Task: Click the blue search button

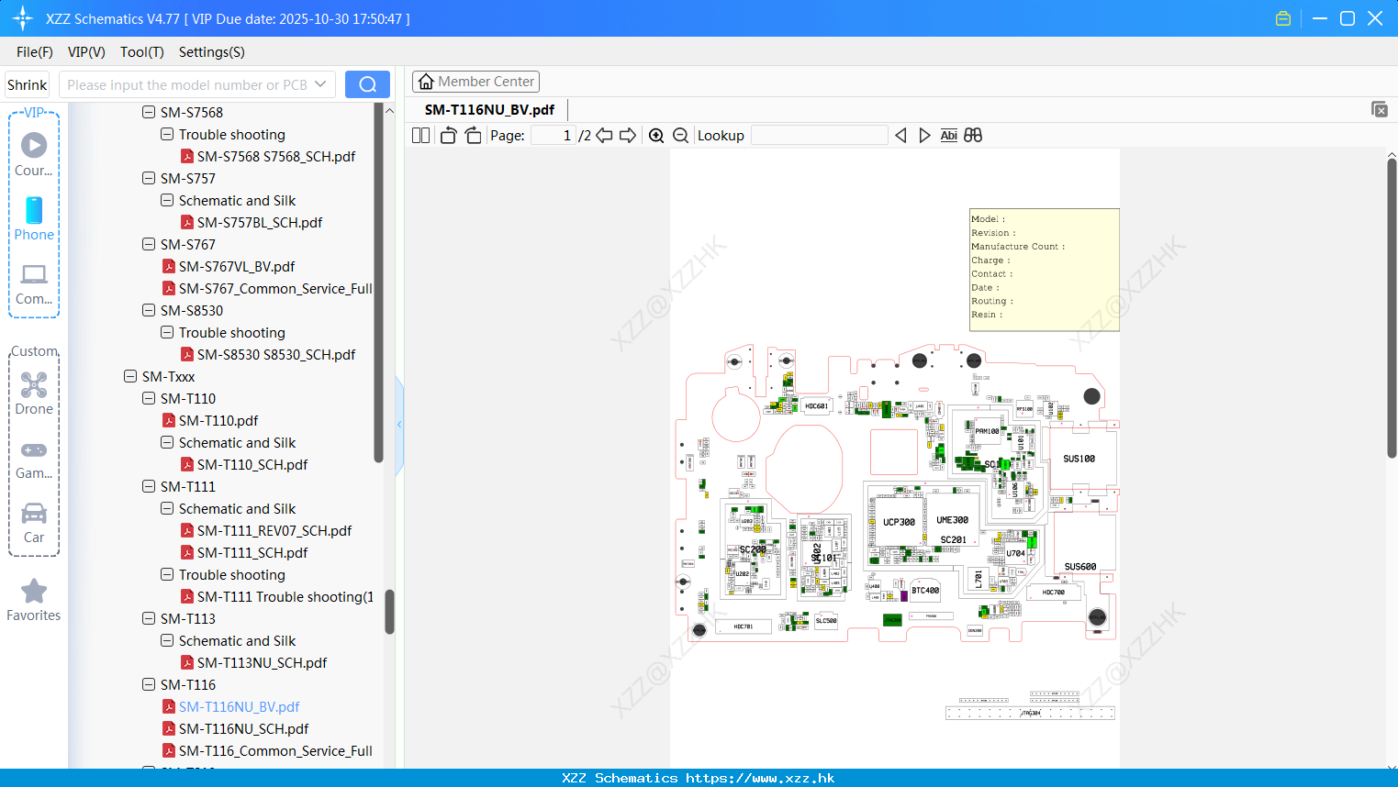Action: tap(367, 84)
